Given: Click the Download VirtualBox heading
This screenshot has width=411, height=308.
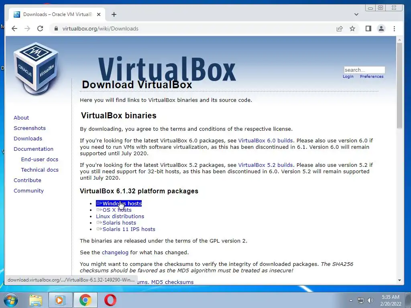Looking at the screenshot, I should coord(137,85).
